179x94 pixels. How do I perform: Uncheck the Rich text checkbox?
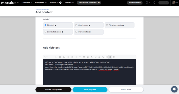pos(46,25)
